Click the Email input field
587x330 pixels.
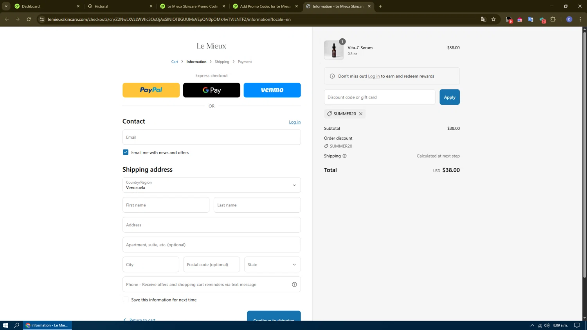pyautogui.click(x=212, y=137)
